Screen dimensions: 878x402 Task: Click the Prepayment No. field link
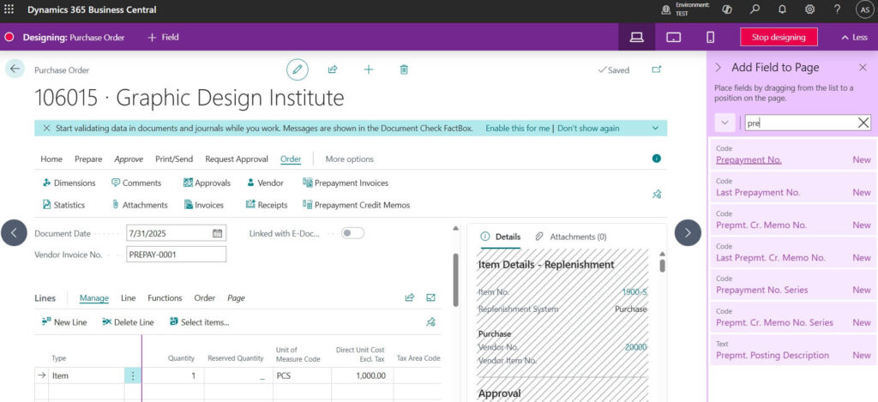pyautogui.click(x=749, y=159)
